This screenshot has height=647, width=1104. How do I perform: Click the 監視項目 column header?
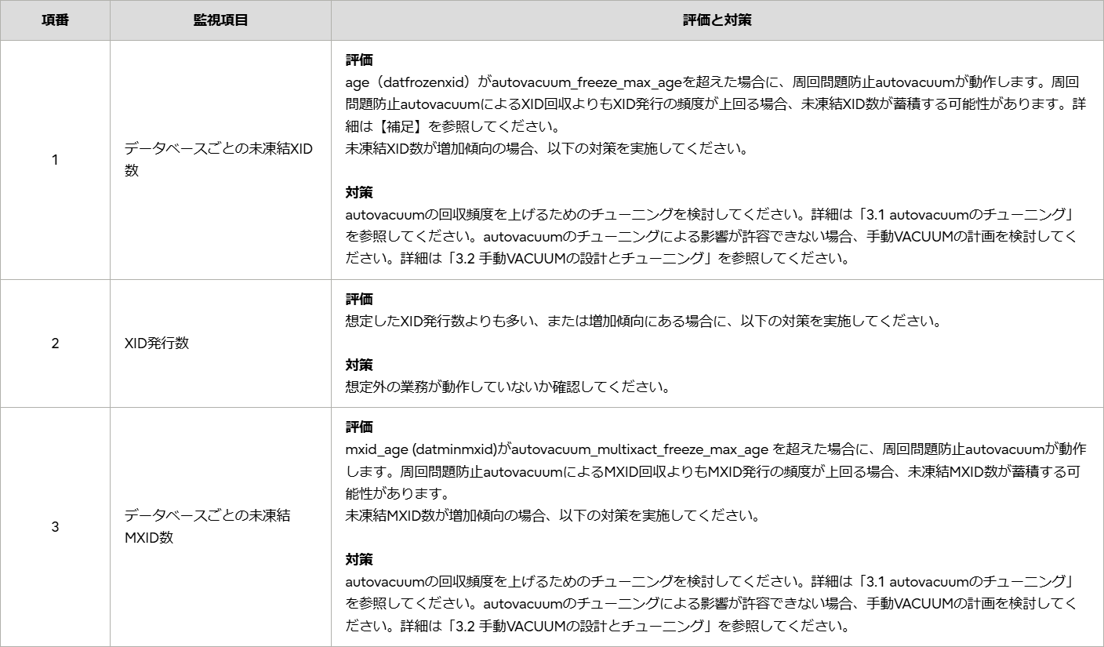220,20
